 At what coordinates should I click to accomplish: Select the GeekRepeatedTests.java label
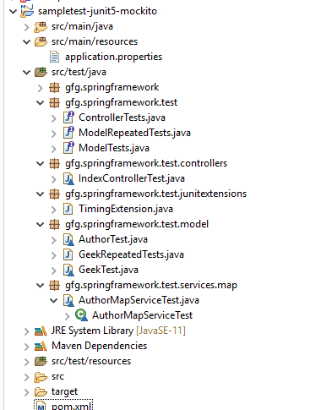coord(131,254)
